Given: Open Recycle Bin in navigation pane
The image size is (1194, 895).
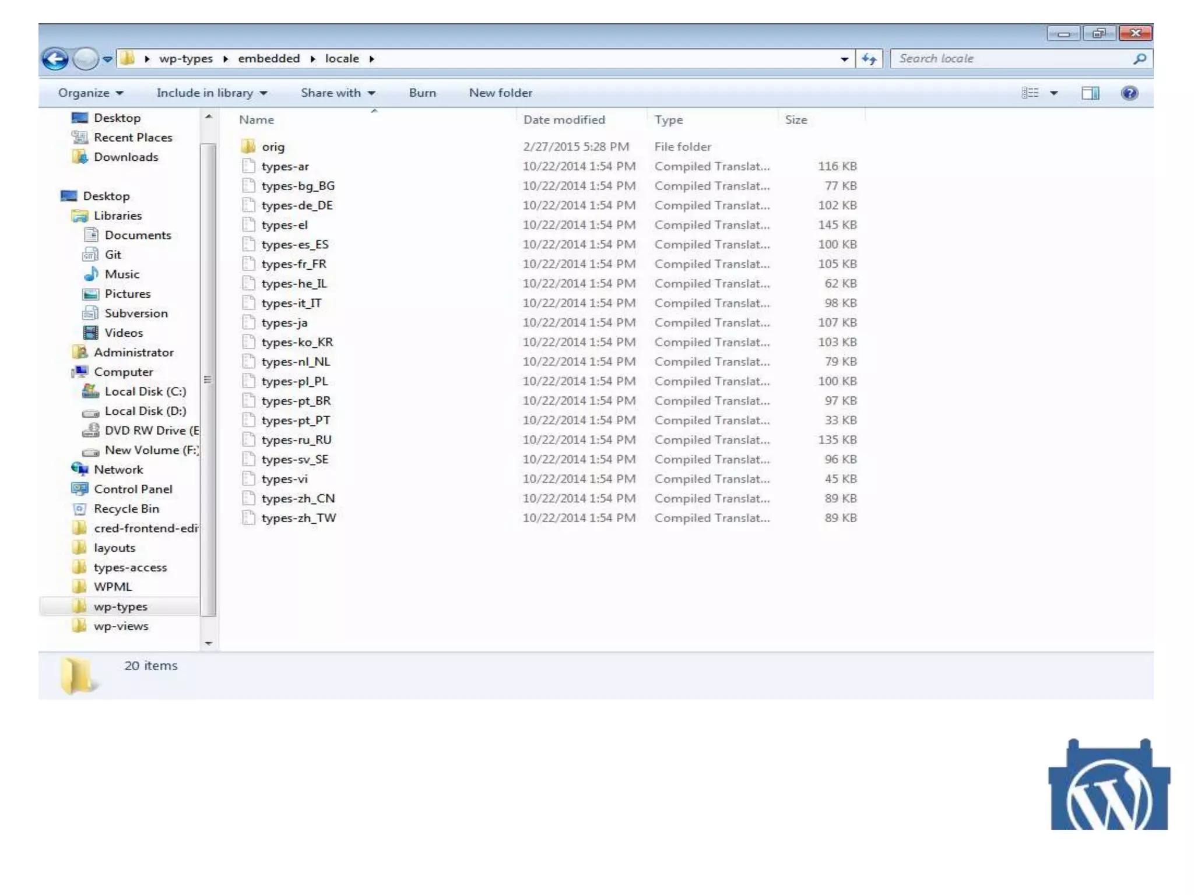Looking at the screenshot, I should 126,509.
